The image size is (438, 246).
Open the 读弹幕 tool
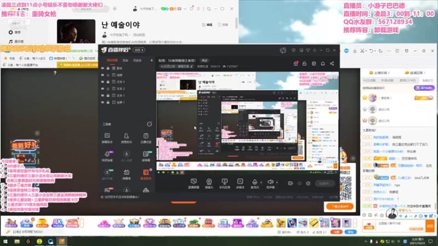point(146,156)
